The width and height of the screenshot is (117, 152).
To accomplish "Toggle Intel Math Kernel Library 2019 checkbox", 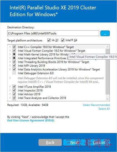I will pyautogui.click(x=14, y=54).
